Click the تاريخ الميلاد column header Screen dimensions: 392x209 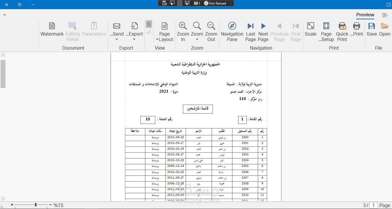(x=176, y=131)
